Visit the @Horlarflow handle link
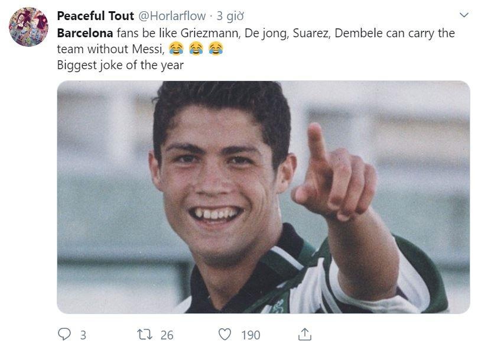This screenshot has width=478, height=343. [x=172, y=15]
